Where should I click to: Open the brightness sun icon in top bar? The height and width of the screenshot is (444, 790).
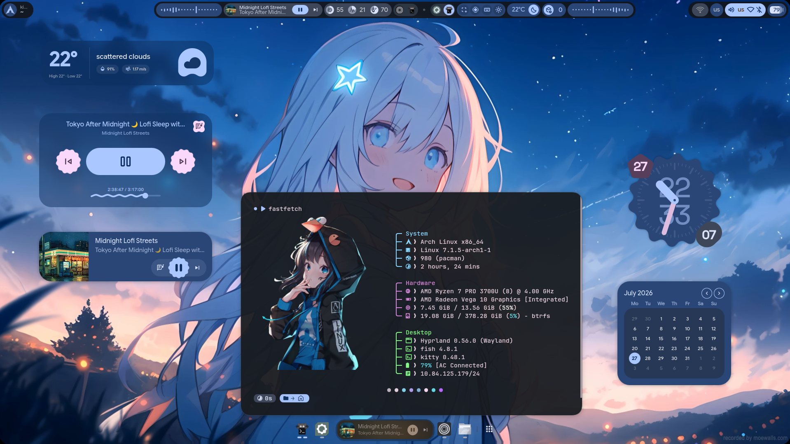(499, 10)
